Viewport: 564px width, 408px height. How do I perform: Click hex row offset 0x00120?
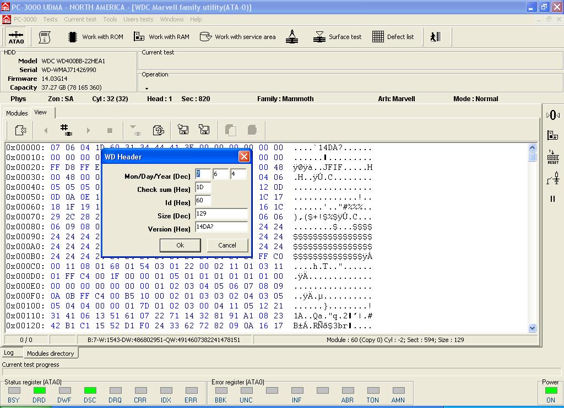[x=25, y=326]
